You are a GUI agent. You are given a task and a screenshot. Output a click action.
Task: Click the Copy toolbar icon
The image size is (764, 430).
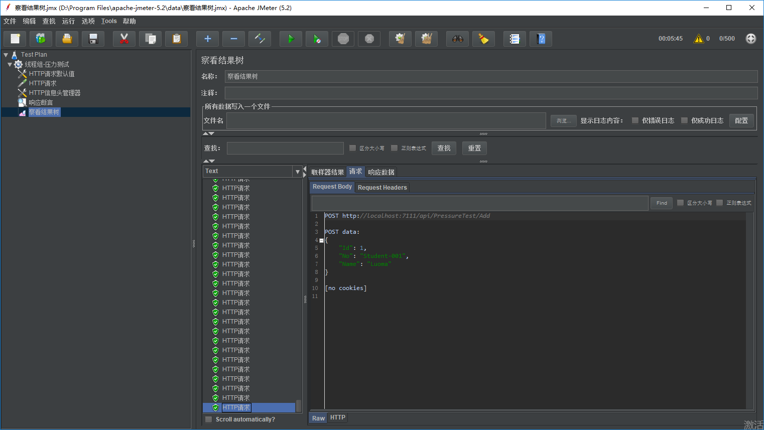click(150, 39)
